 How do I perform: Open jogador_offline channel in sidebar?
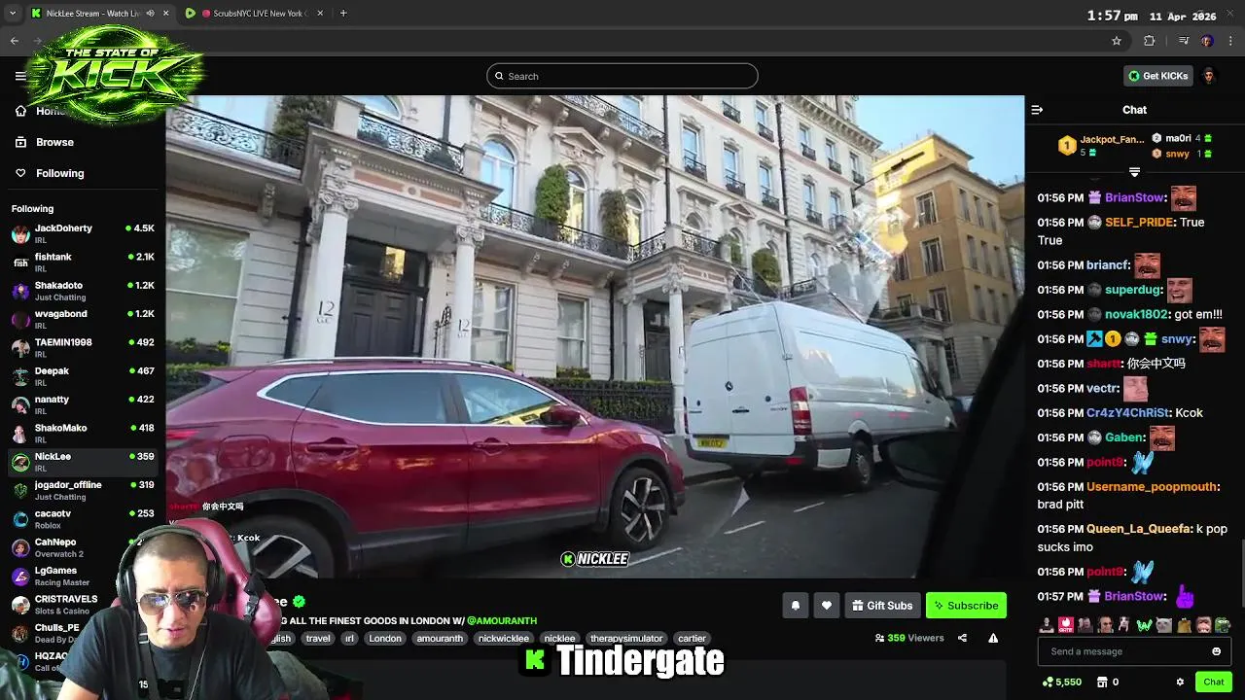click(83, 491)
